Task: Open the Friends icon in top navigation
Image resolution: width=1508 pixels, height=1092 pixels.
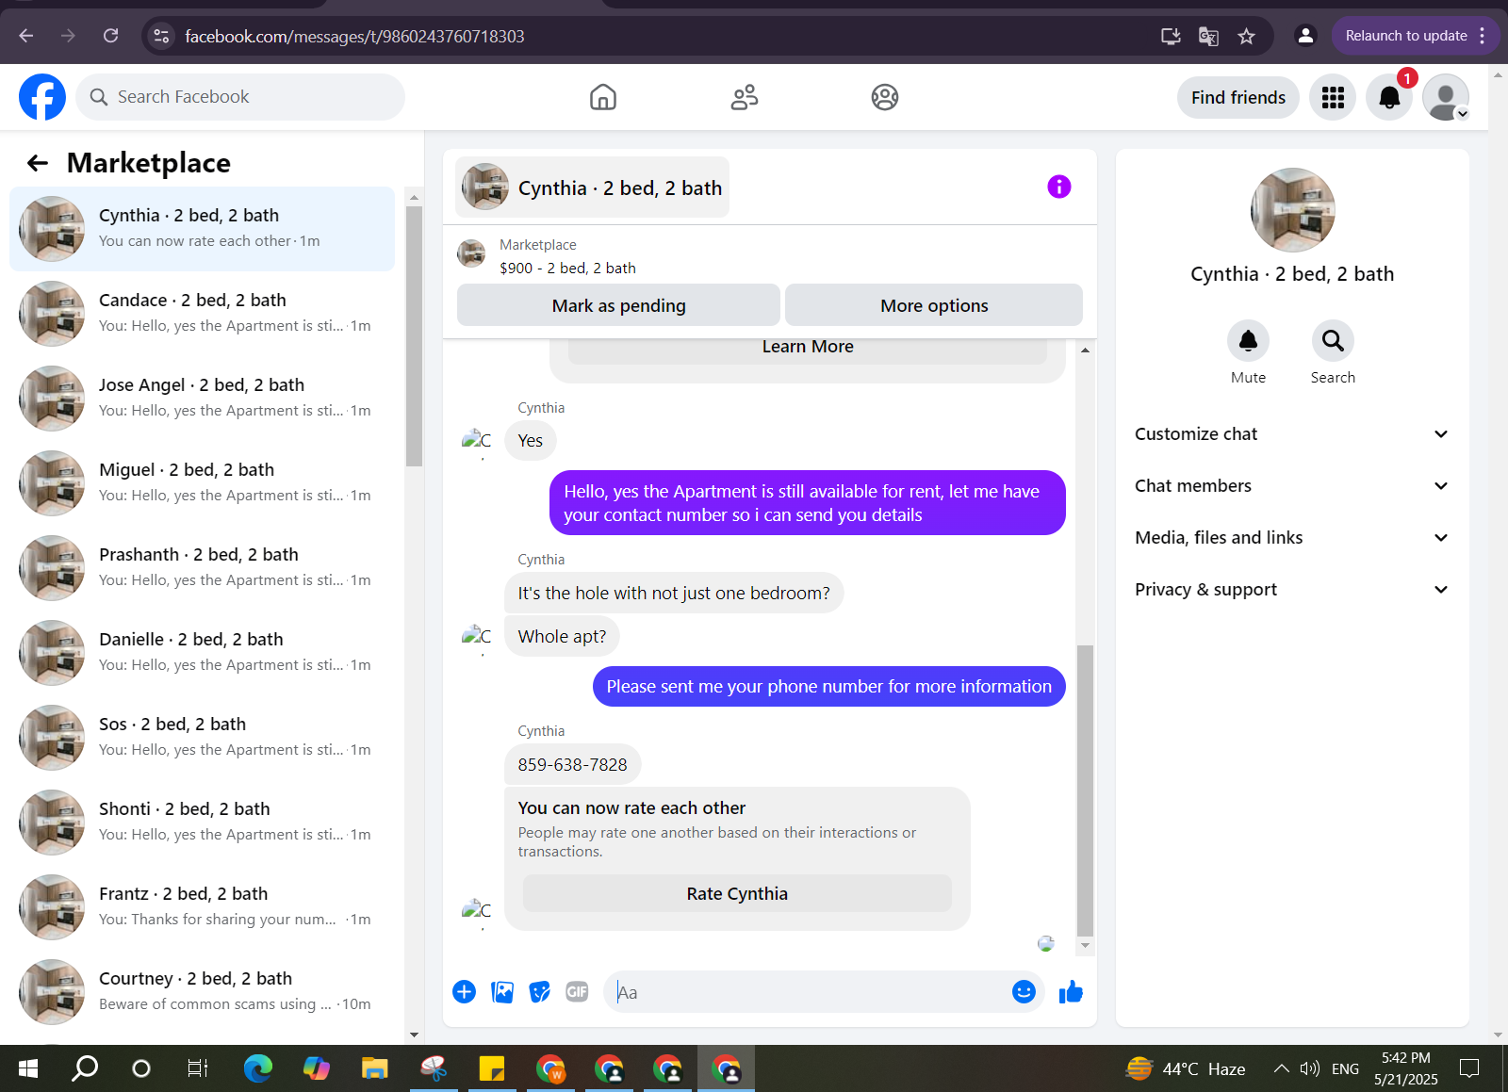Action: click(x=745, y=97)
